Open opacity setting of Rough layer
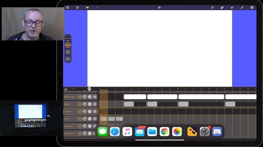This screenshot has height=147, width=263. (x=80, y=104)
